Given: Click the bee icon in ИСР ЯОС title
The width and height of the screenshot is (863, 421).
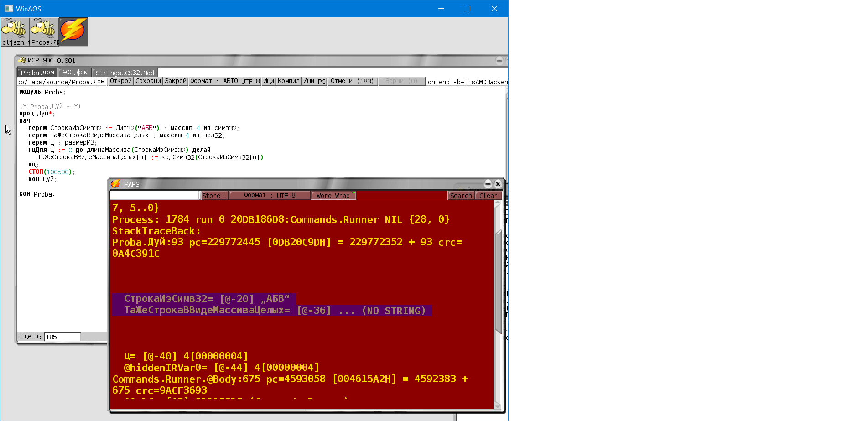Looking at the screenshot, I should point(22,60).
